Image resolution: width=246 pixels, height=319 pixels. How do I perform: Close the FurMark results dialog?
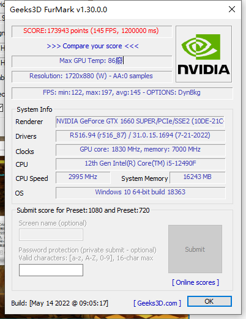point(232,9)
